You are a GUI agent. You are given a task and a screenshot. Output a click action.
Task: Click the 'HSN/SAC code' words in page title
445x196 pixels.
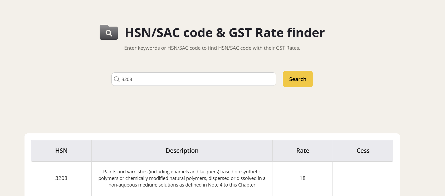(169, 33)
